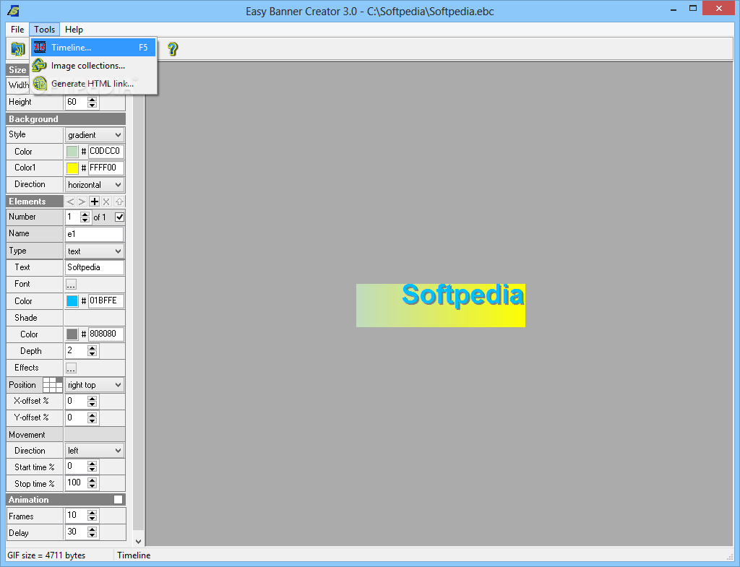
Task: Click the background Color hex field C0DCC0
Action: pyautogui.click(x=106, y=152)
